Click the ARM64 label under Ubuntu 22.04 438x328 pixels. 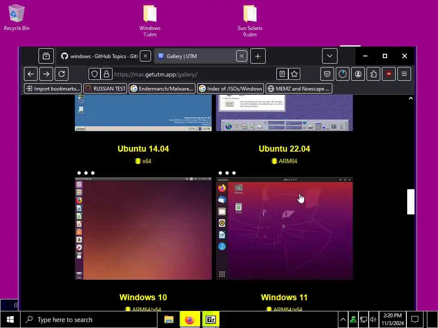pos(284,161)
